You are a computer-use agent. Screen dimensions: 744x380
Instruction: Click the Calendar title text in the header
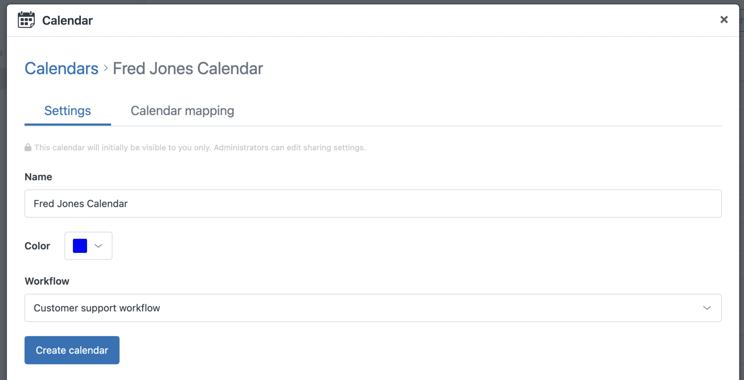[x=67, y=20]
